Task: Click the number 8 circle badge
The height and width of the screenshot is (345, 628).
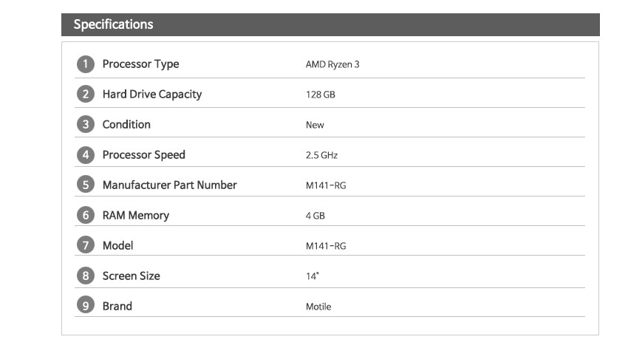Action: pos(85,276)
